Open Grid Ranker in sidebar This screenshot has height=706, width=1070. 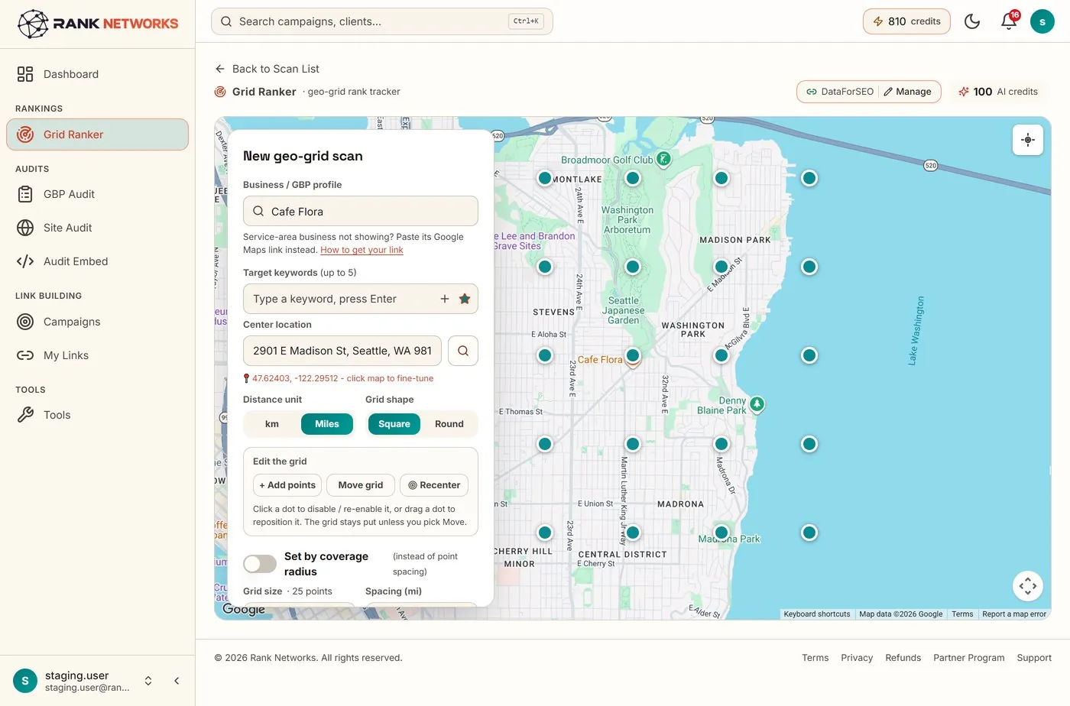pos(98,134)
